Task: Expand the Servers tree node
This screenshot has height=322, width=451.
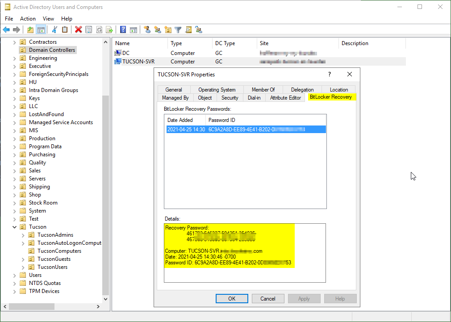Action: click(x=14, y=179)
